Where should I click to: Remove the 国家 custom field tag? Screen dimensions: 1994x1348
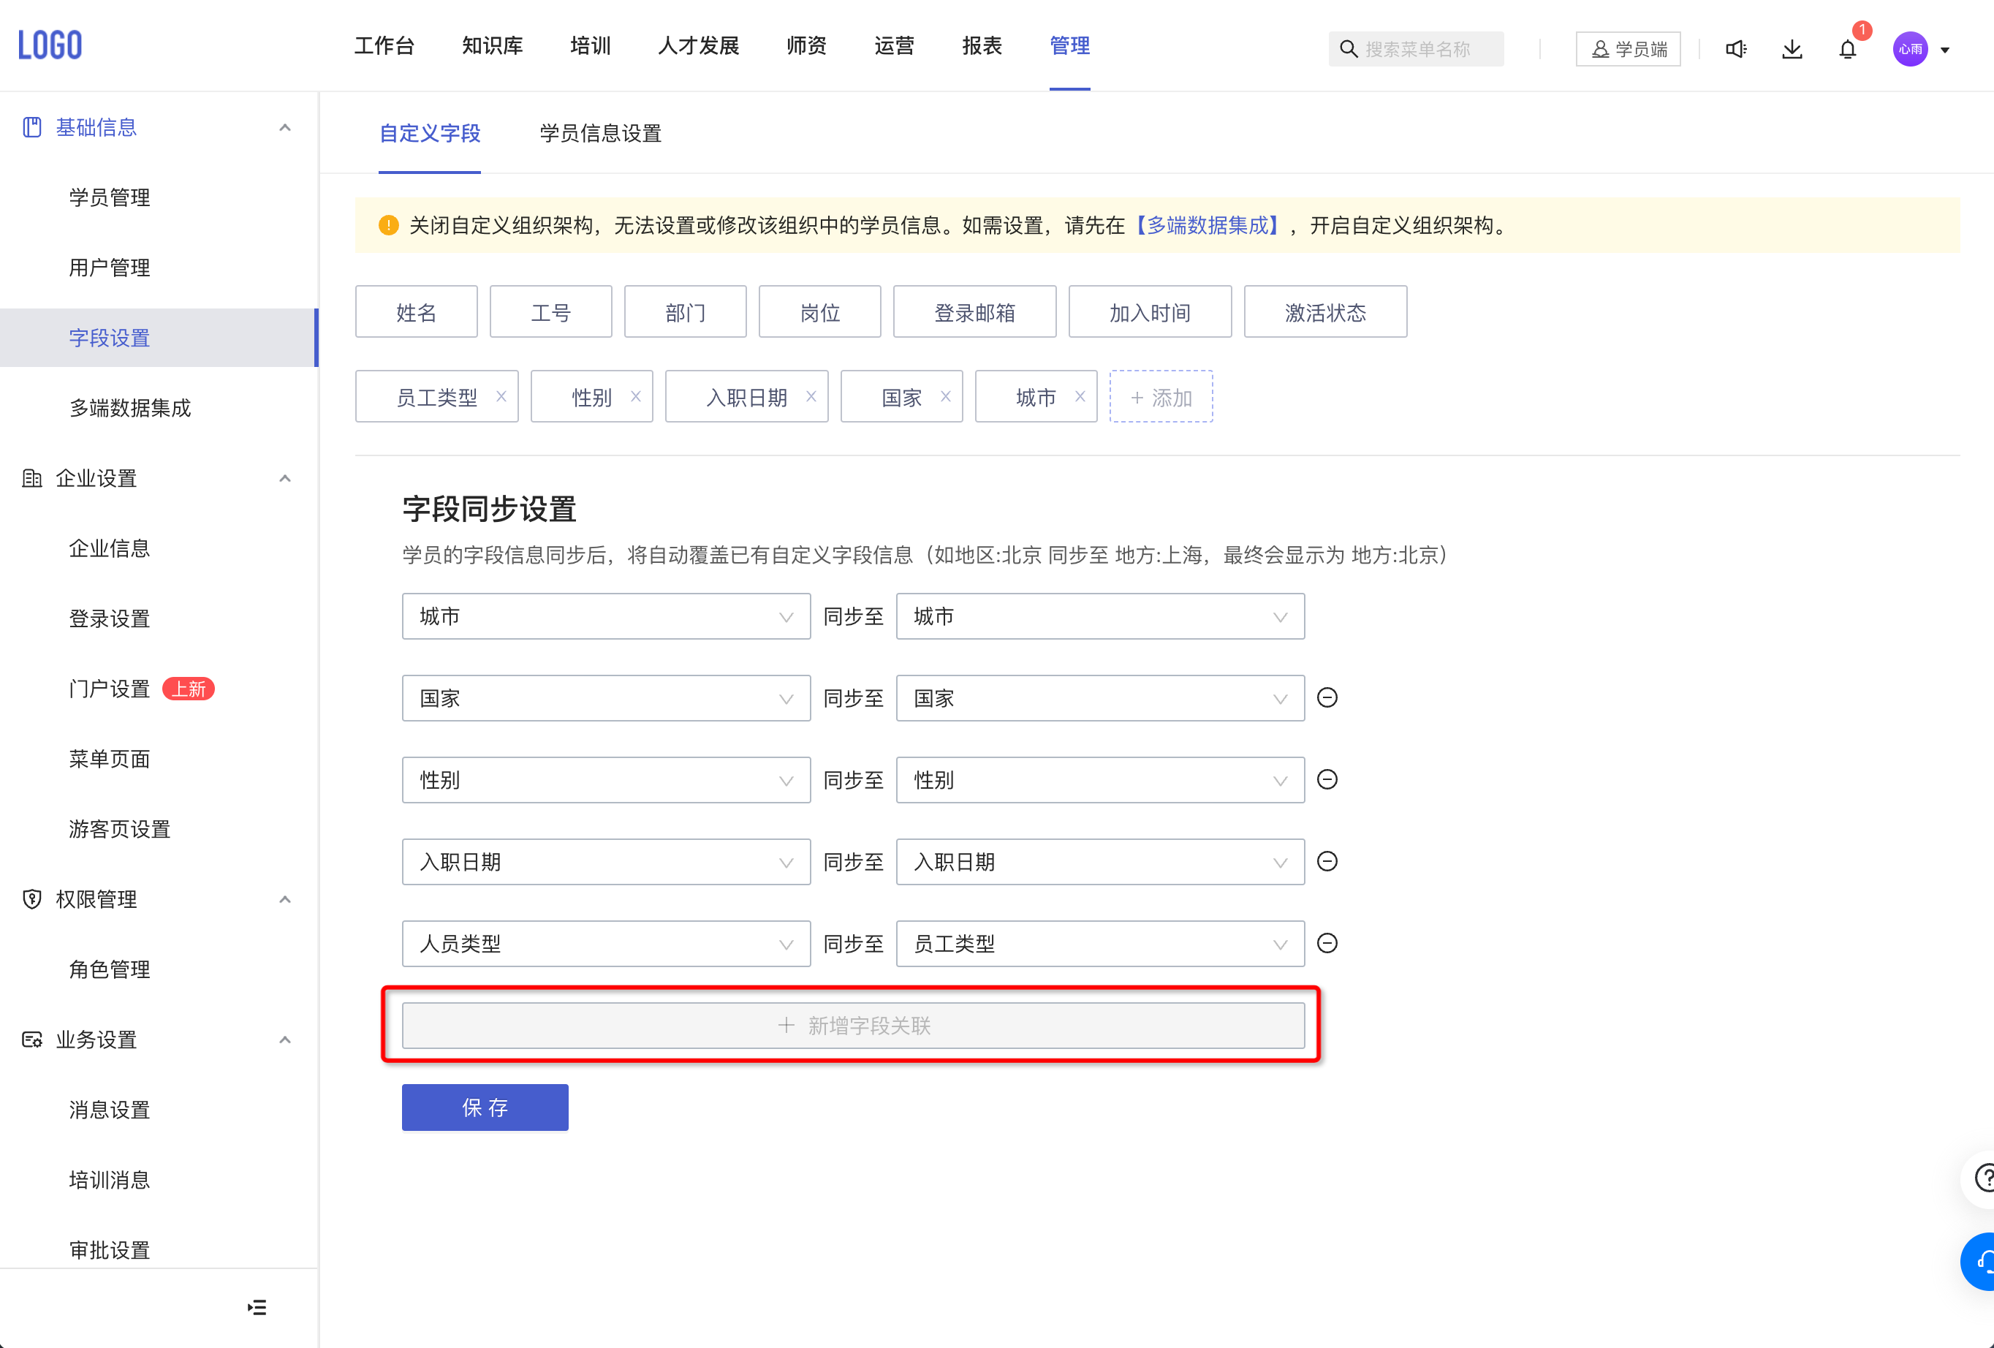pos(946,396)
